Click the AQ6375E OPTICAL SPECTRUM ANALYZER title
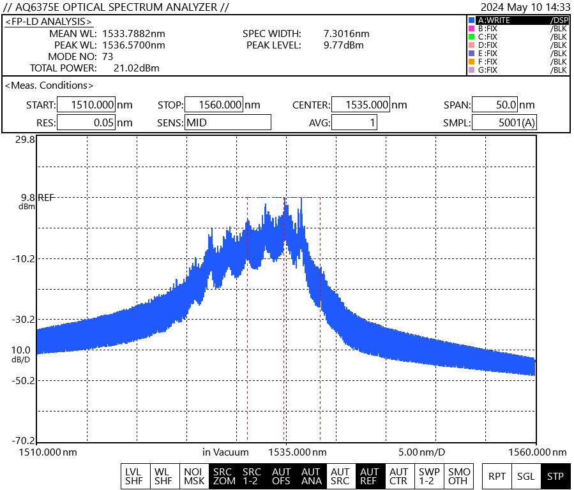574x490 pixels. [116, 7]
